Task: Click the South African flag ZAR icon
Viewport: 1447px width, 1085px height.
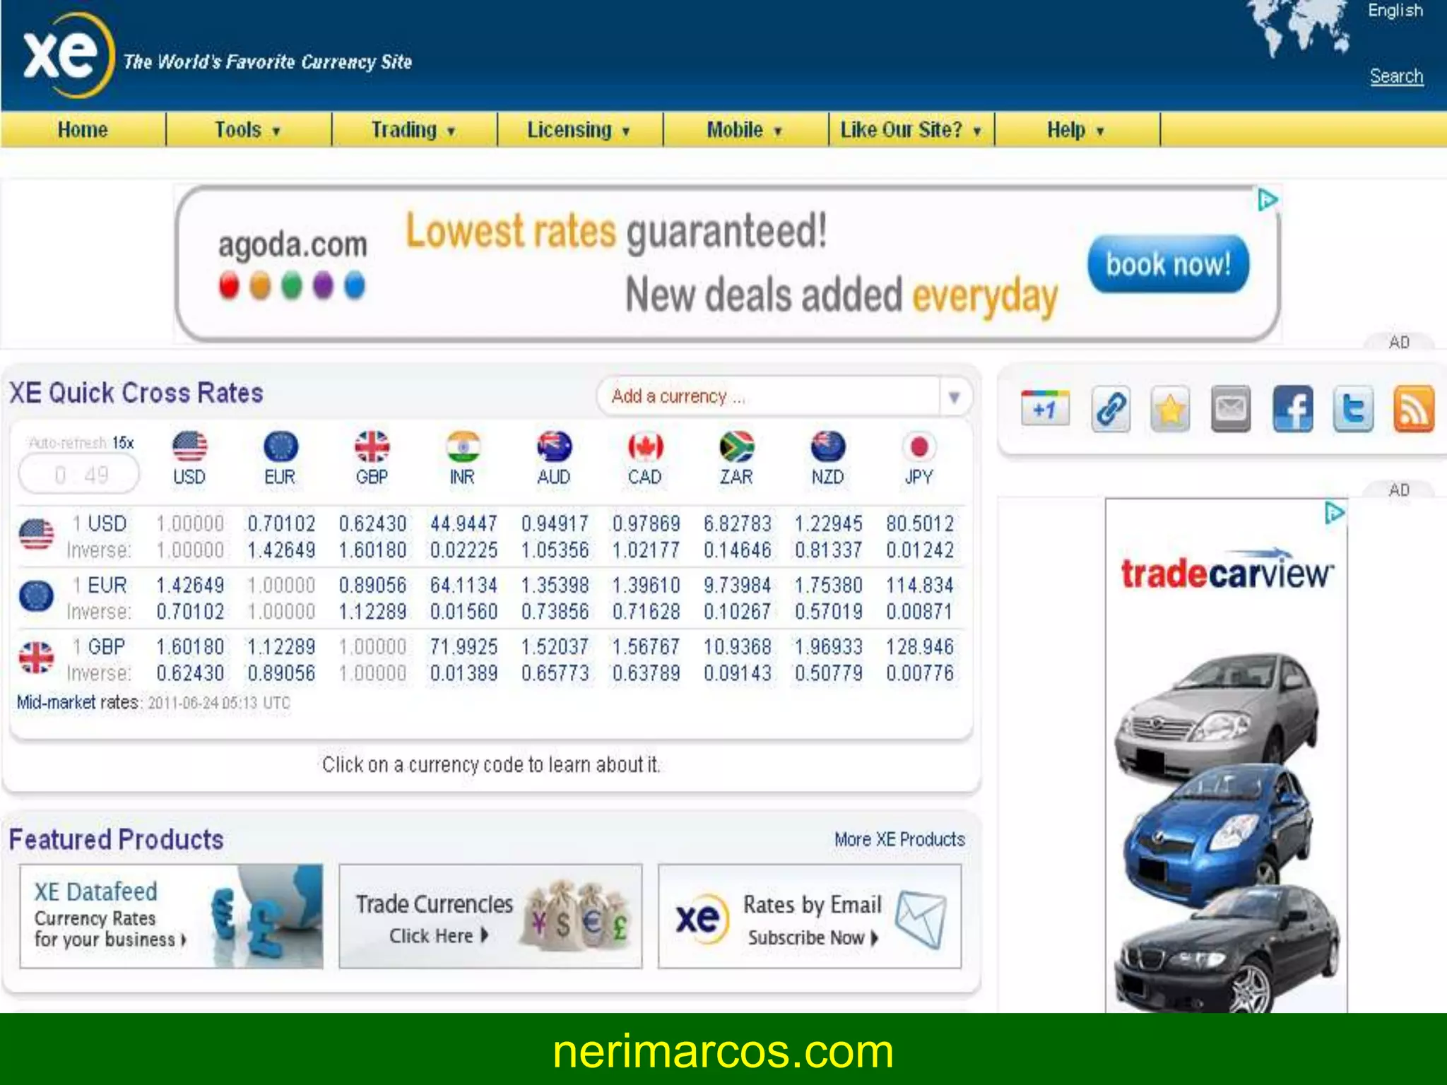Action: pyautogui.click(x=736, y=446)
